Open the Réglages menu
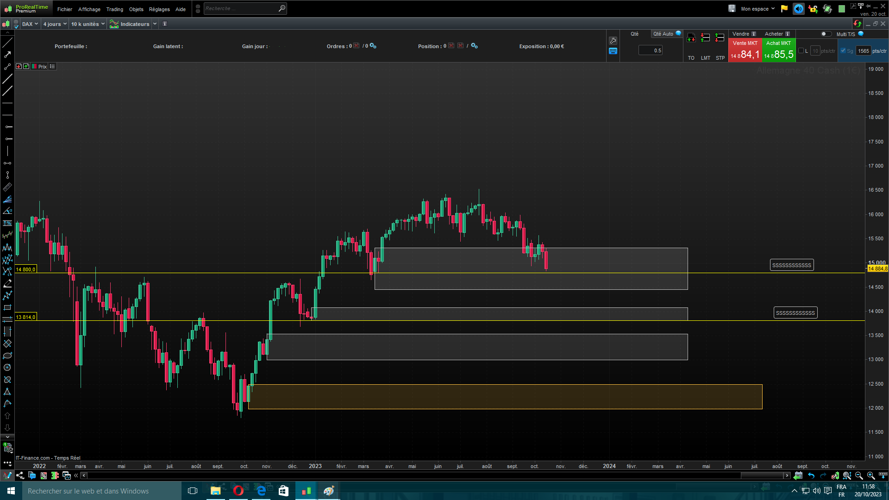The height and width of the screenshot is (500, 889). click(x=159, y=9)
